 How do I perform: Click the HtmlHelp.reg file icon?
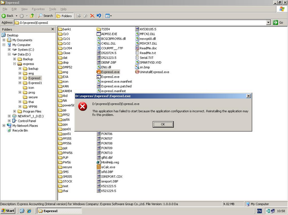coord(98,162)
